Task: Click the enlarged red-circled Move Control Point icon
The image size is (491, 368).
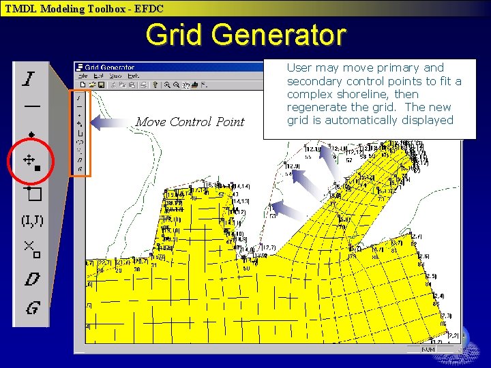Action: [31, 162]
